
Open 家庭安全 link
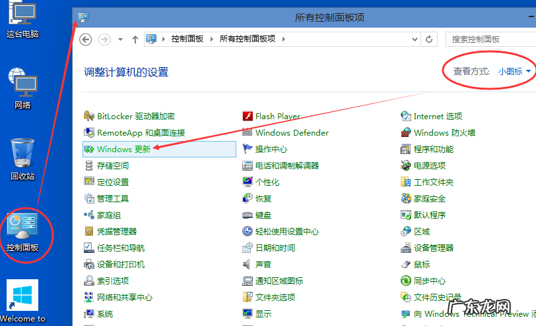(430, 198)
